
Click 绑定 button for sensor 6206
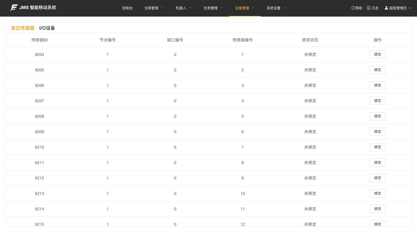pos(377,85)
